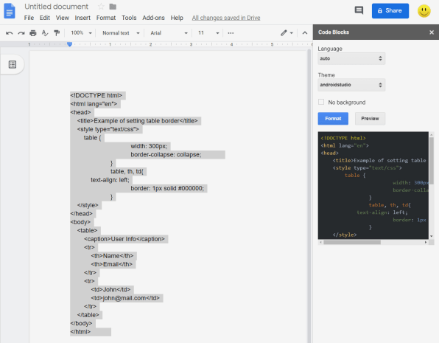Image resolution: width=439 pixels, height=343 pixels.
Task: Open the zoom 100% dropdown
Action: [x=81, y=33]
